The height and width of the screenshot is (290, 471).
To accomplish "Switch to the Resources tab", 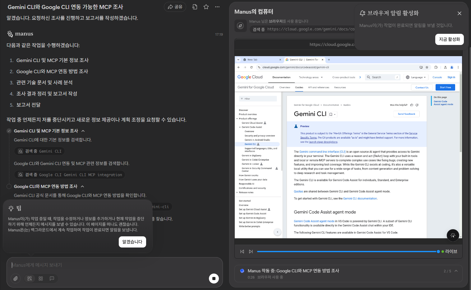I will coord(340,87).
